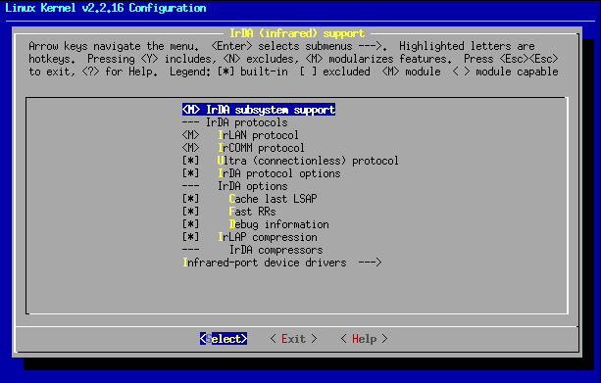601x383 pixels.
Task: Click the arrow after Infrared-port device drivers
Action: coord(370,263)
